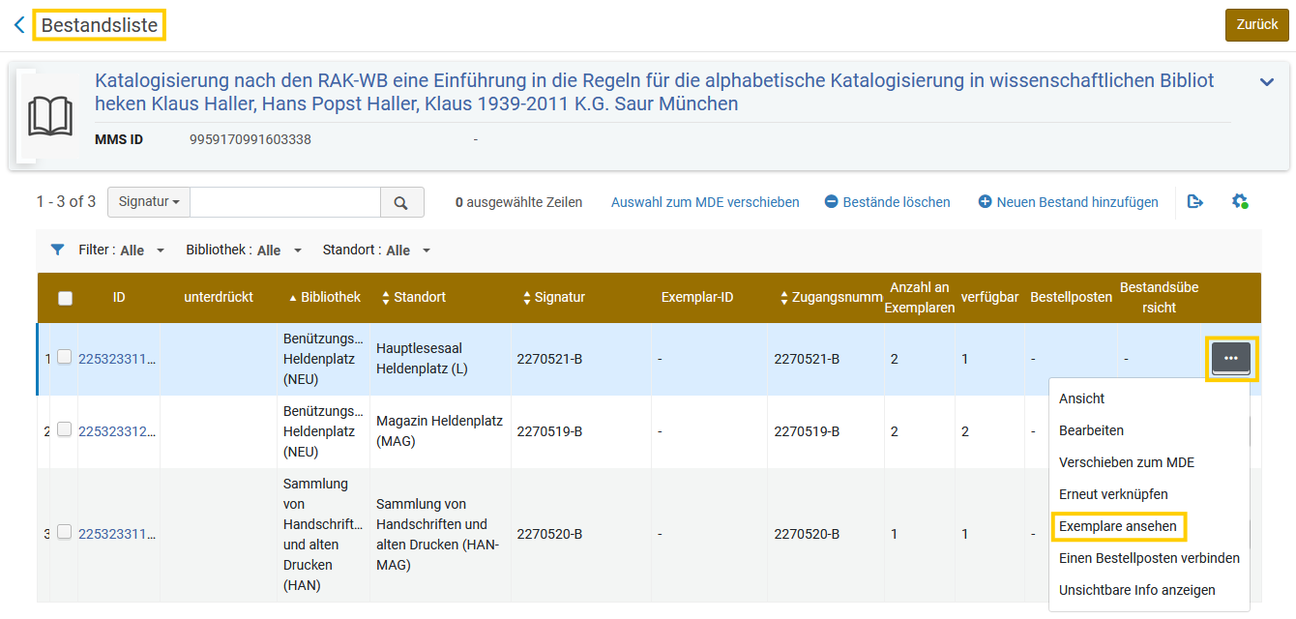This screenshot has width=1296, height=619.
Task: Check the row for Magazin Heldenplatz
Action: 64,429
